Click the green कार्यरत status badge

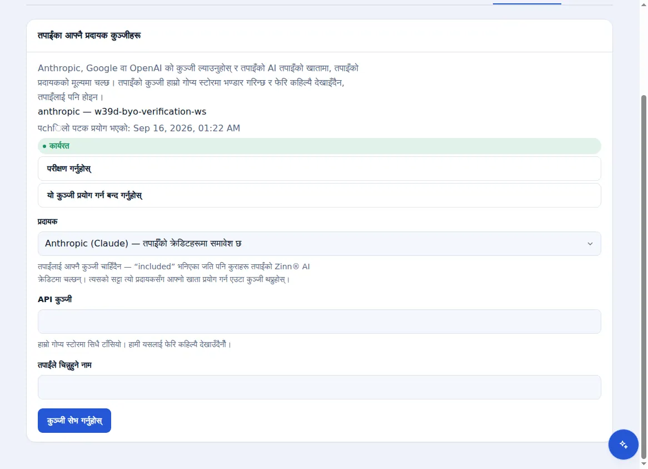[x=319, y=146]
